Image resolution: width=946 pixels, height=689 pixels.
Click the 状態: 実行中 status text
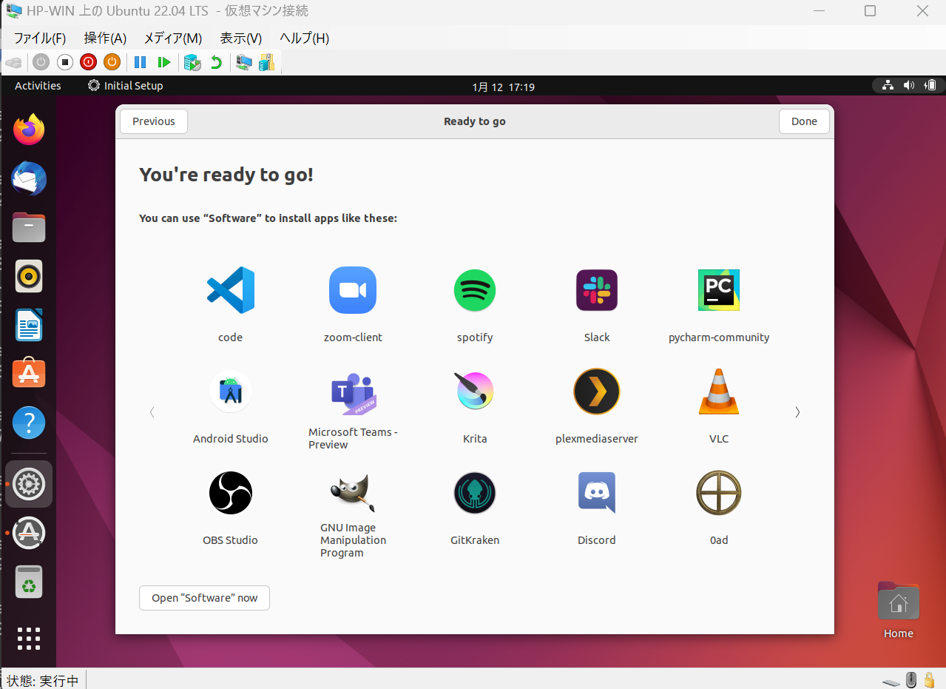pos(43,680)
